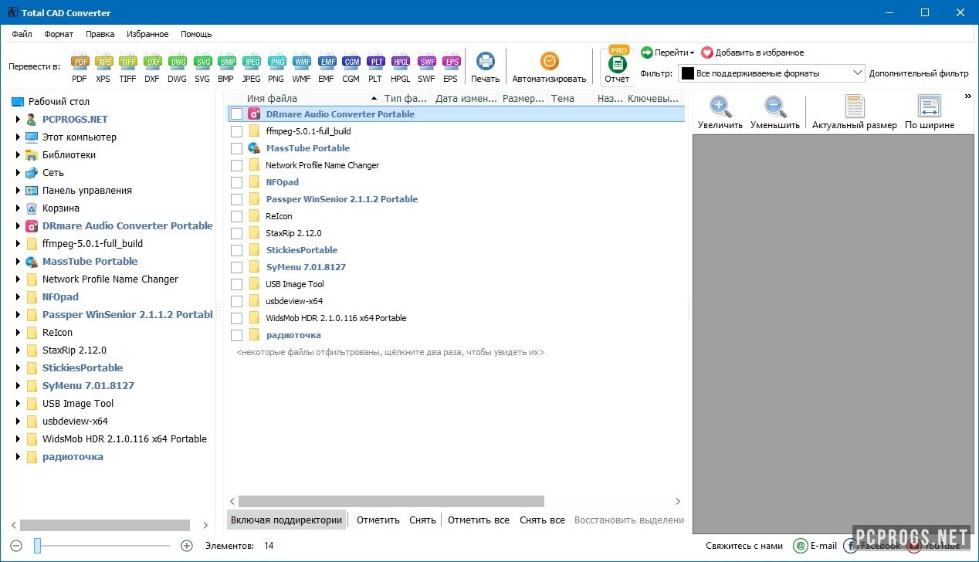The height and width of the screenshot is (562, 979).
Task: Click the minus zoom icon at bottom left
Action: (16, 546)
